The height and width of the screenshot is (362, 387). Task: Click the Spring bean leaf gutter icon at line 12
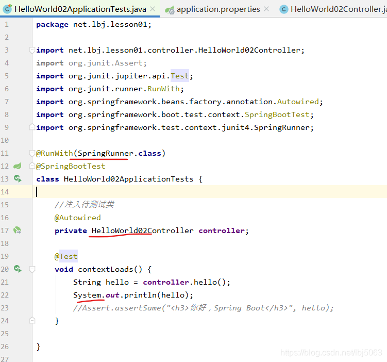click(x=18, y=166)
